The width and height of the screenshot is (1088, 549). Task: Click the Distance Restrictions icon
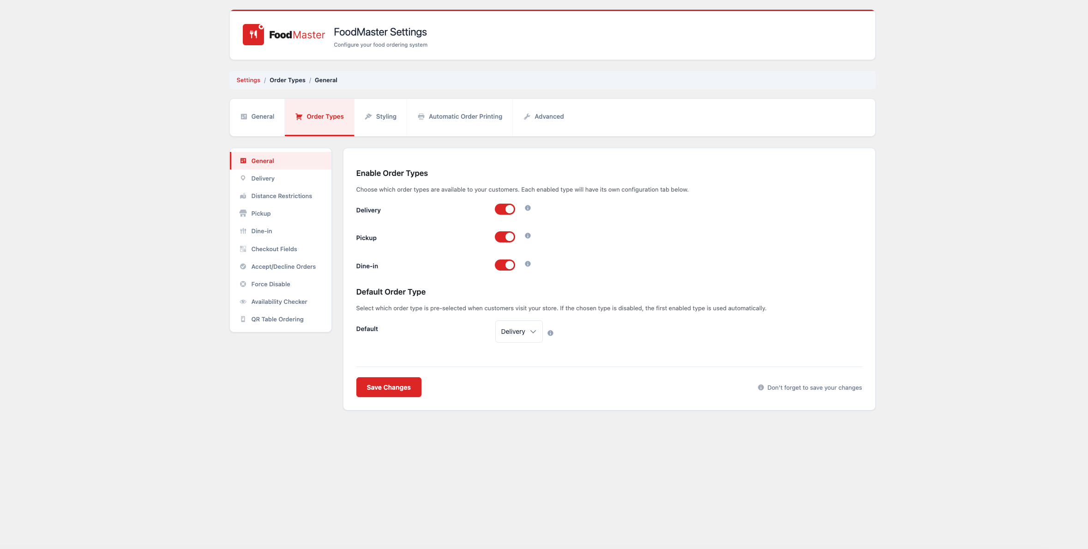[243, 196]
